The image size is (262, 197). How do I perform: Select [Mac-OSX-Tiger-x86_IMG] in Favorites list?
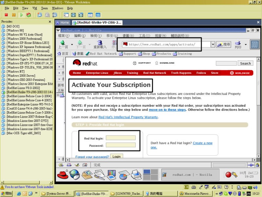click(x=24, y=133)
